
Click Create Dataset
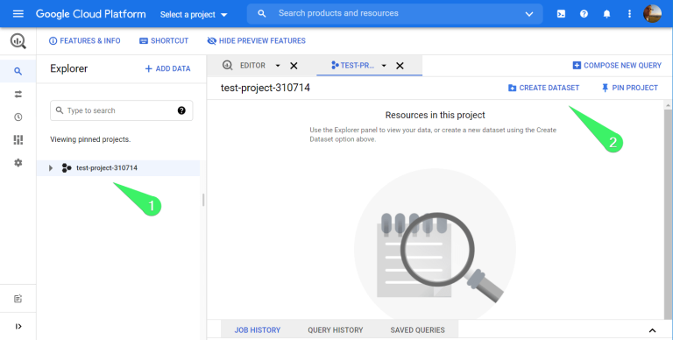point(543,88)
